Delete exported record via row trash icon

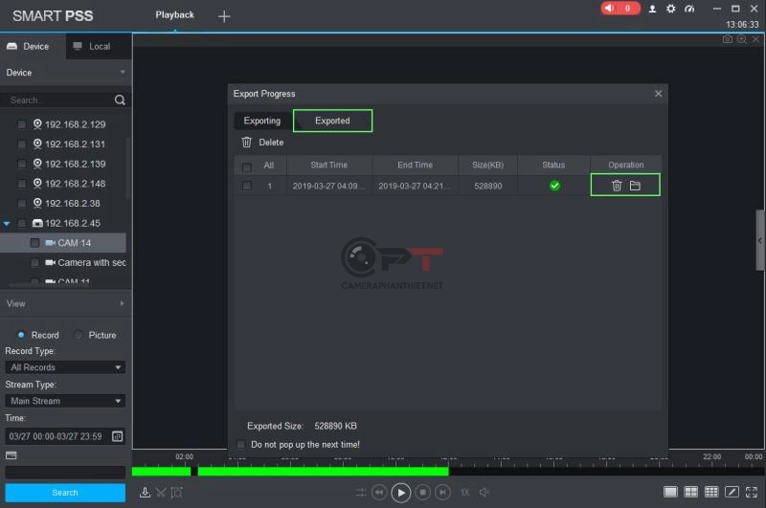617,186
